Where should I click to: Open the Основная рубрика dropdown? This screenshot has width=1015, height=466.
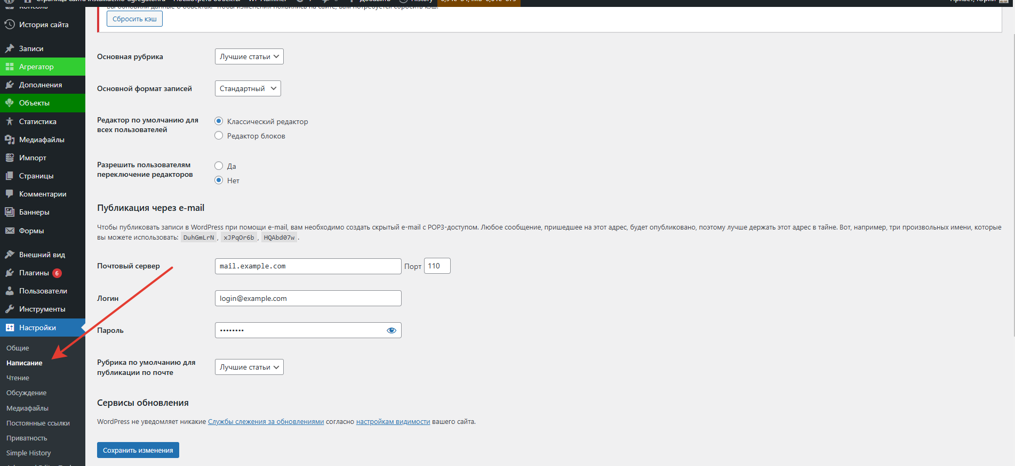tap(249, 56)
